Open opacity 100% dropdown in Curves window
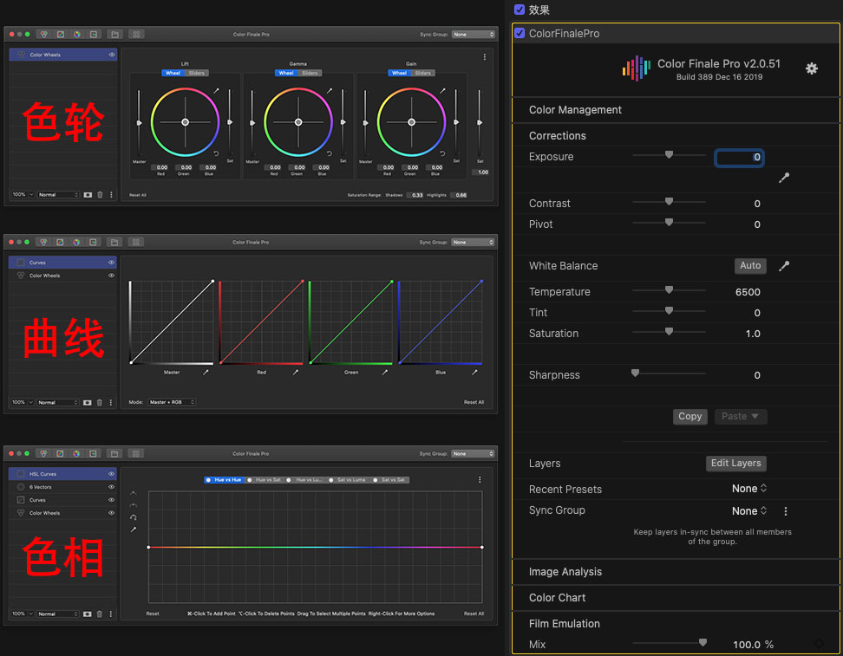Viewport: 843px width, 656px height. click(23, 402)
